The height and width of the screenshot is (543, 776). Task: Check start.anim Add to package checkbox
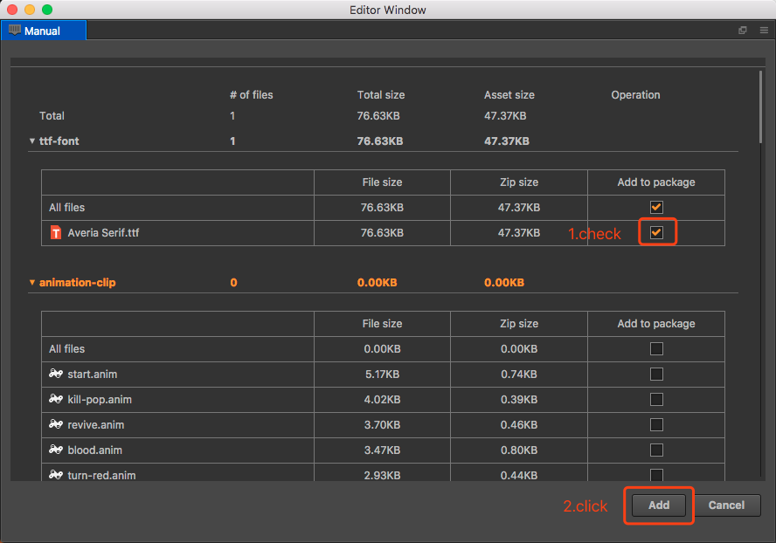click(x=656, y=374)
